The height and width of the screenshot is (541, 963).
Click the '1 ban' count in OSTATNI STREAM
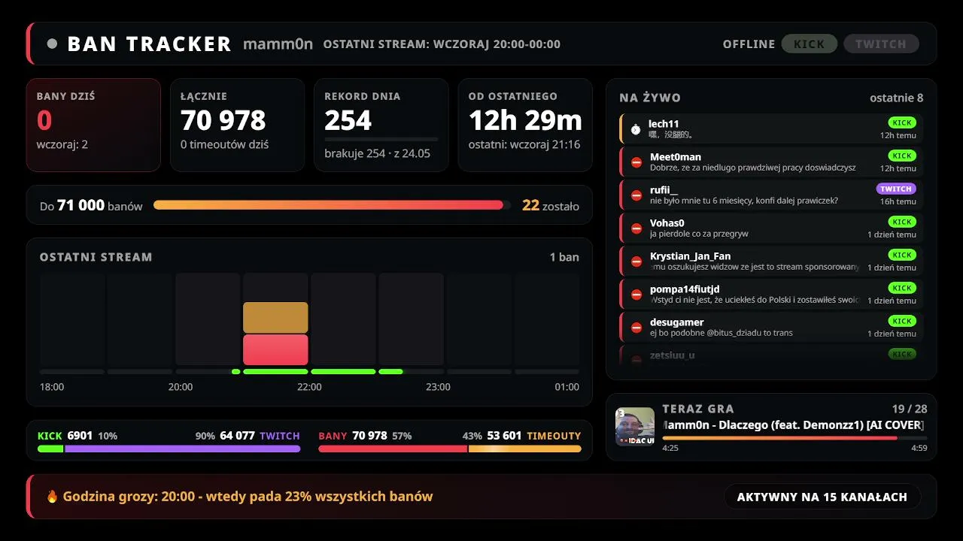(x=564, y=257)
